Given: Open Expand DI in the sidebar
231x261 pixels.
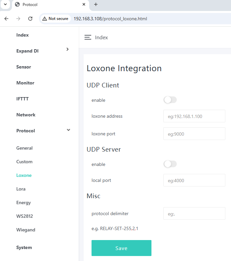Looking at the screenshot, I should [x=27, y=51].
